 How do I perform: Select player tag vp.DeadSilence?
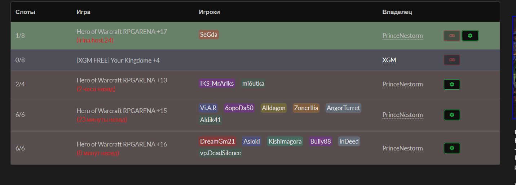click(x=220, y=153)
